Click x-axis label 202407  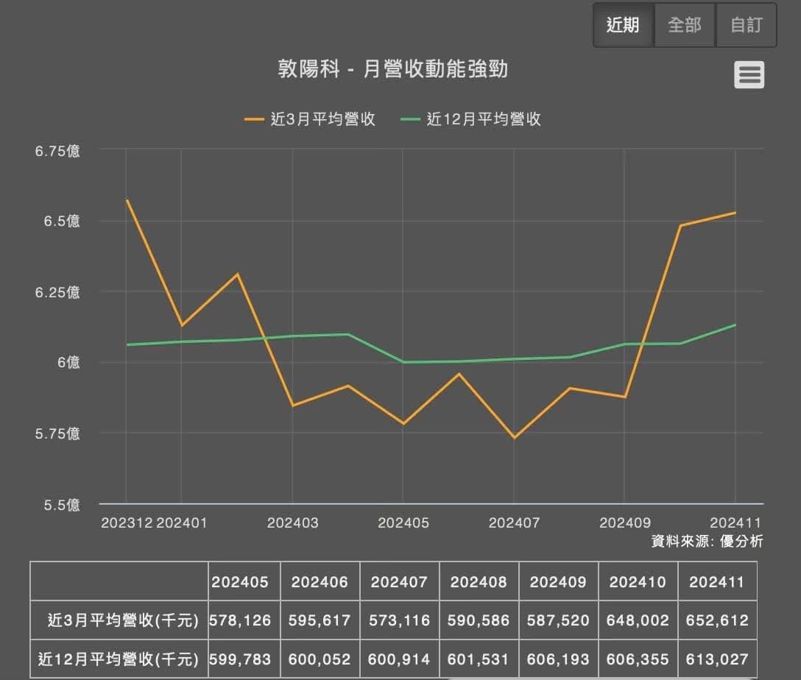coord(514,523)
